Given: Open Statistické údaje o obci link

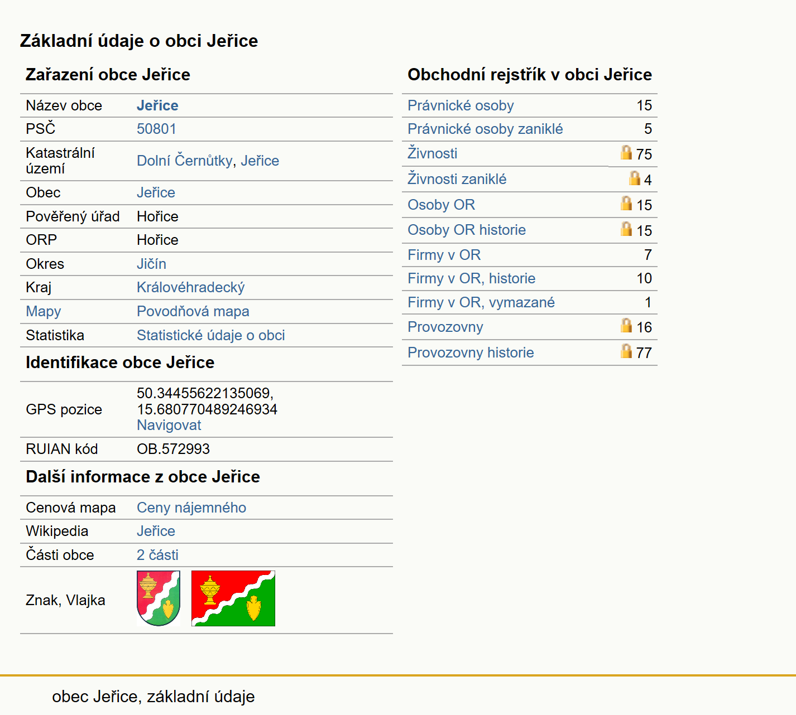Looking at the screenshot, I should coord(211,335).
